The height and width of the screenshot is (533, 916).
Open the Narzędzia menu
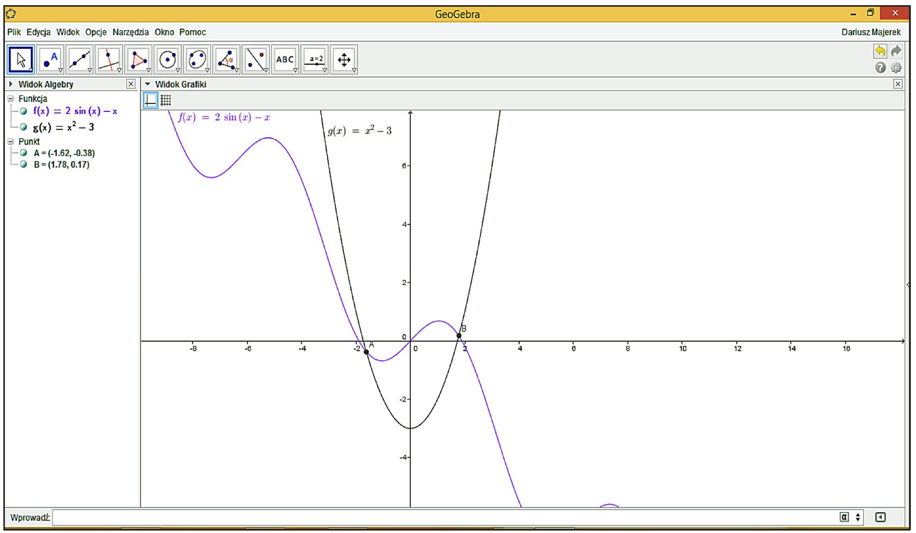click(x=131, y=32)
